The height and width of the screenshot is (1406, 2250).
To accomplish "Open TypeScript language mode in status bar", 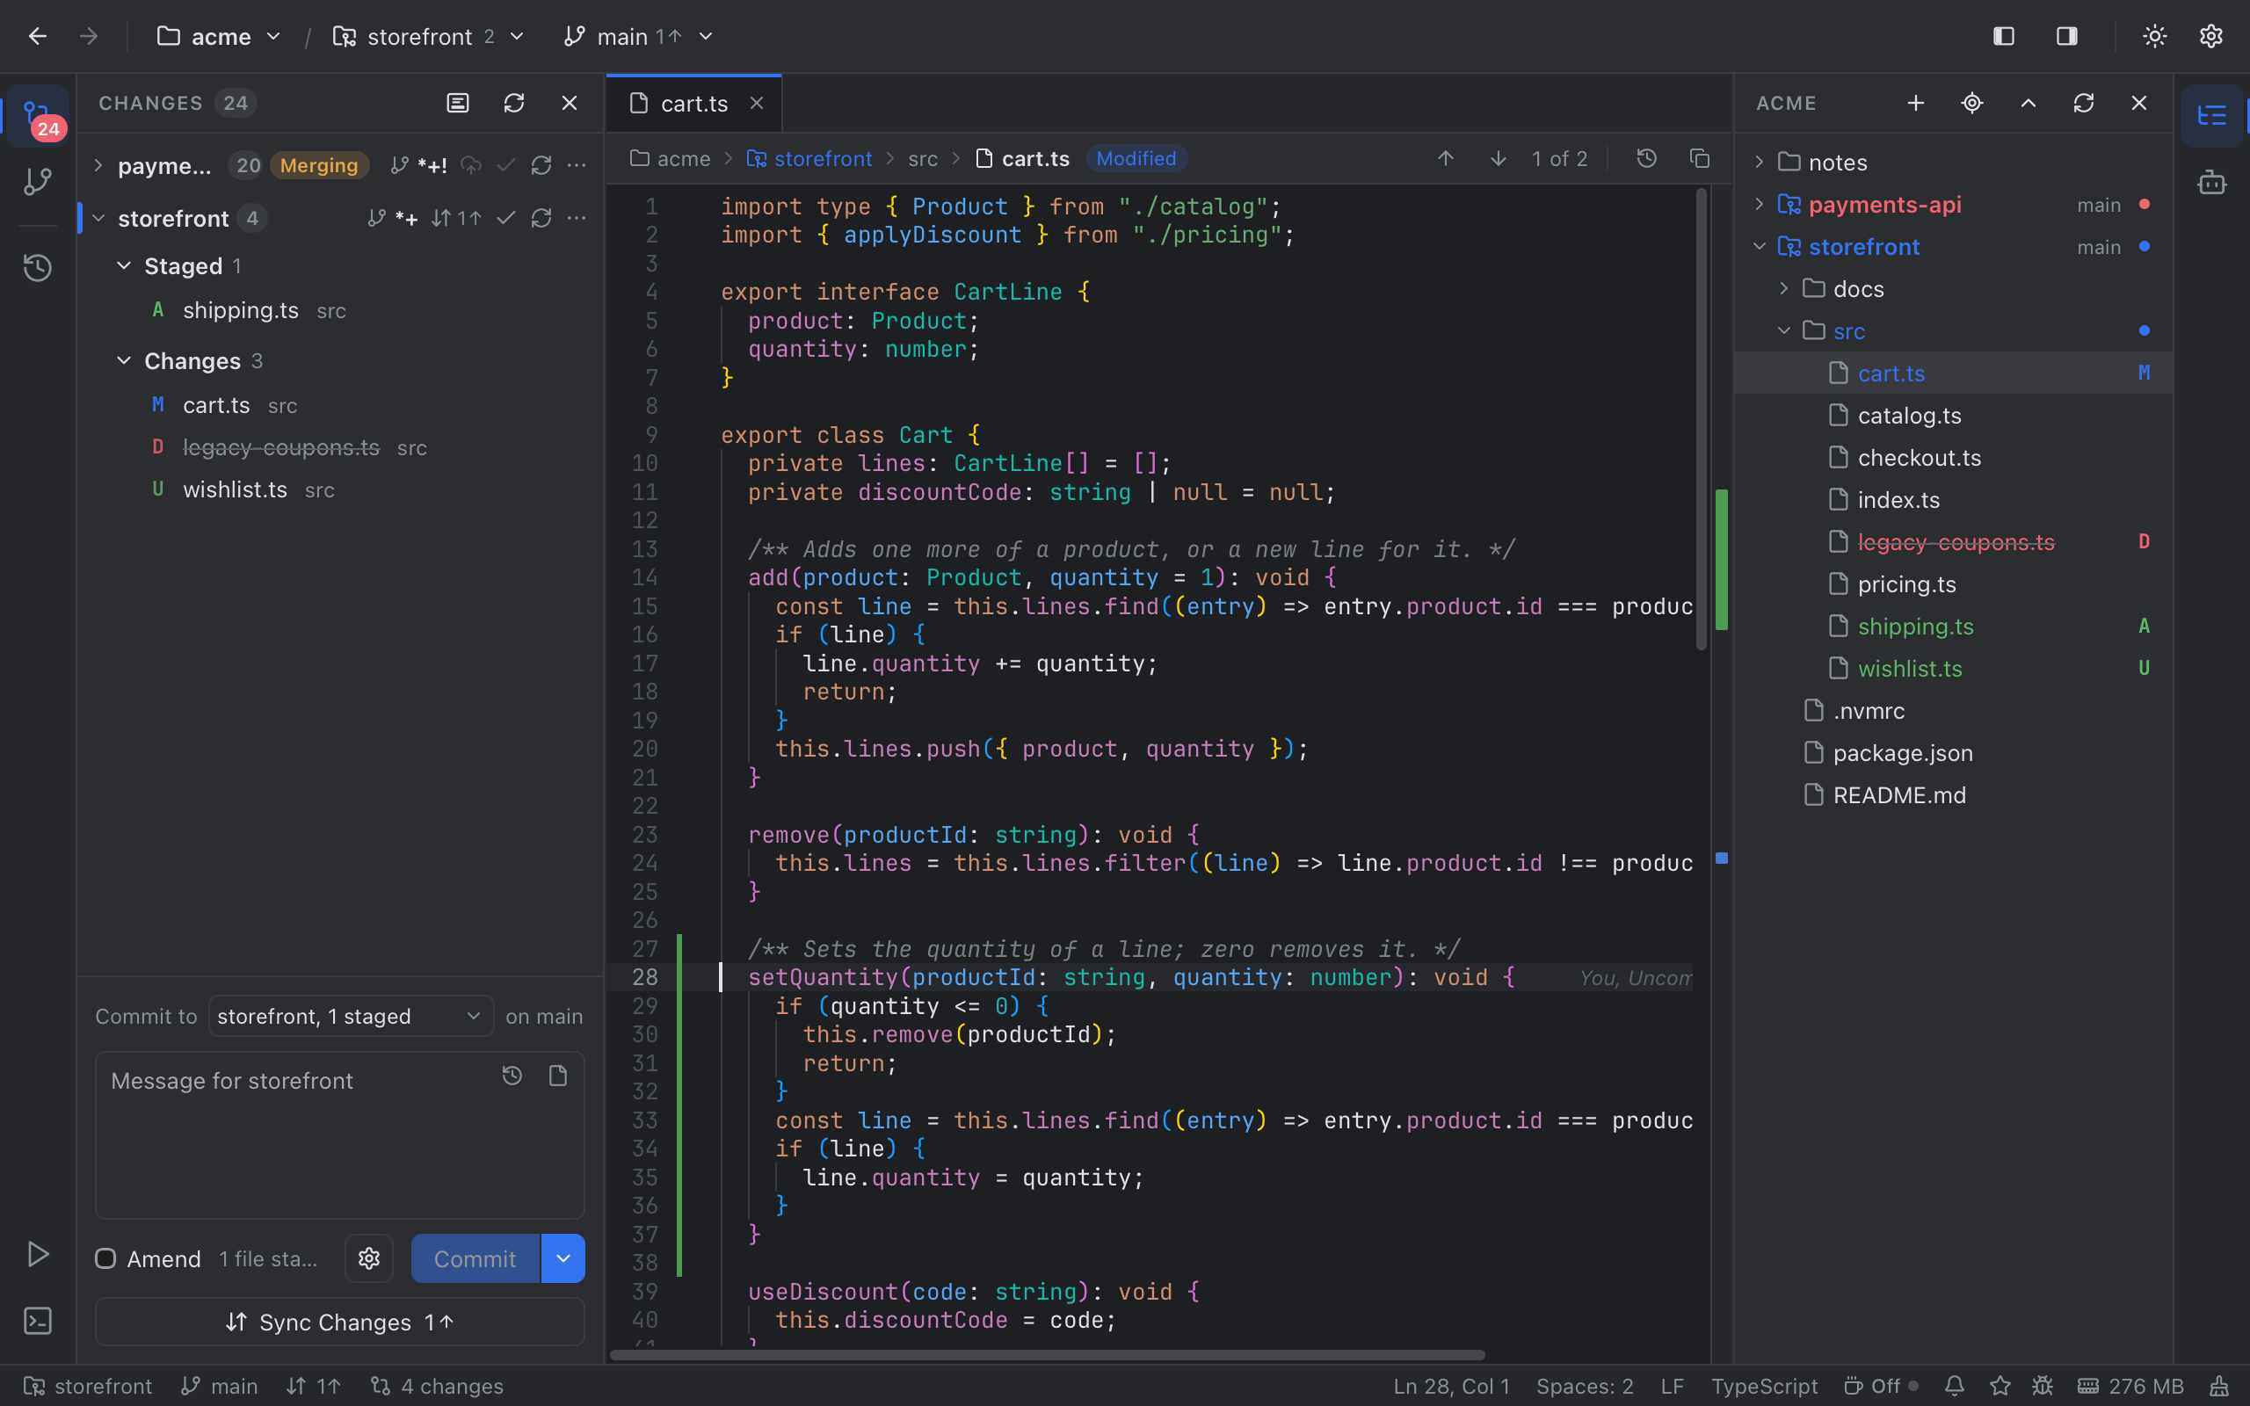I will coord(1764,1387).
